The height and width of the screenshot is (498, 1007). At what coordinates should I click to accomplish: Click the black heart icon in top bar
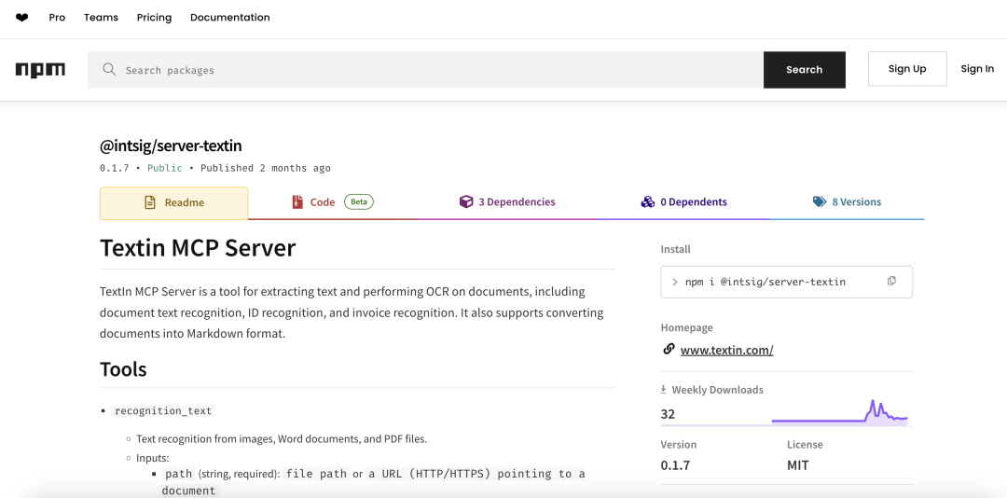click(21, 18)
